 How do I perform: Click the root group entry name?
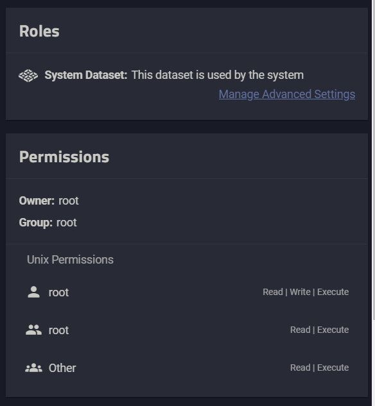point(58,330)
